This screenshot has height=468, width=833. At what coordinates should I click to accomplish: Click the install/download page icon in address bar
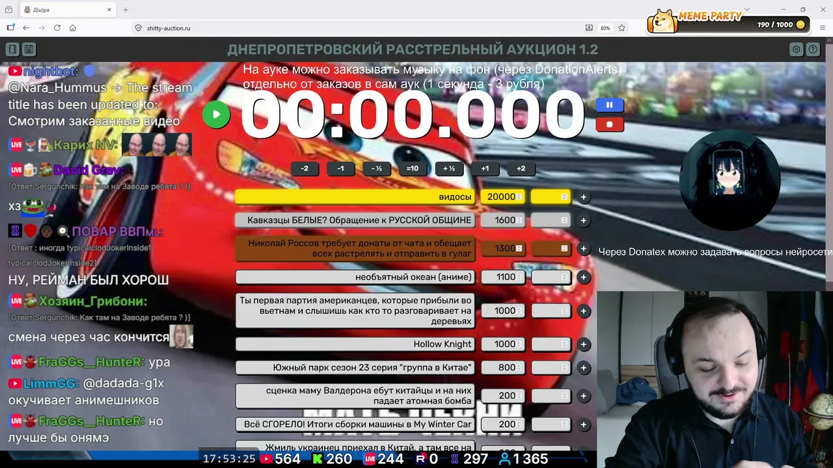[x=589, y=28]
